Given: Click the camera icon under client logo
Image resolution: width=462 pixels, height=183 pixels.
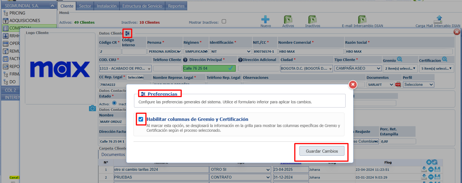Looking at the screenshot, I should click(92, 108).
